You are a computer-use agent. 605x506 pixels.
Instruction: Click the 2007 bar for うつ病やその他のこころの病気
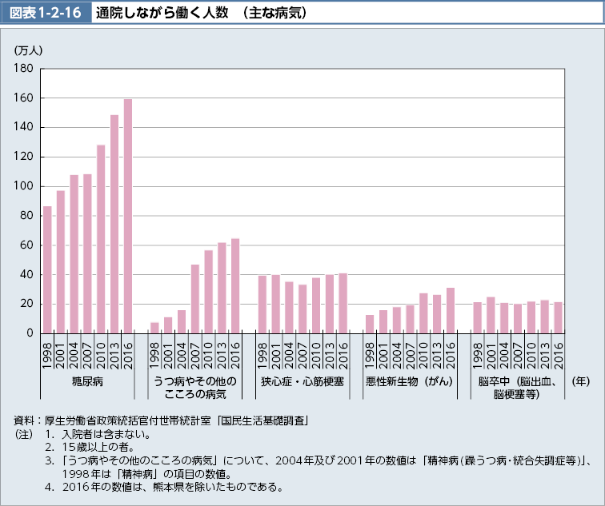click(x=195, y=298)
